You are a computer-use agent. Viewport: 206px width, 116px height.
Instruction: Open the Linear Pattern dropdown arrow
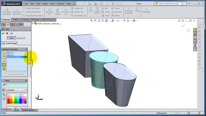coord(97,16)
